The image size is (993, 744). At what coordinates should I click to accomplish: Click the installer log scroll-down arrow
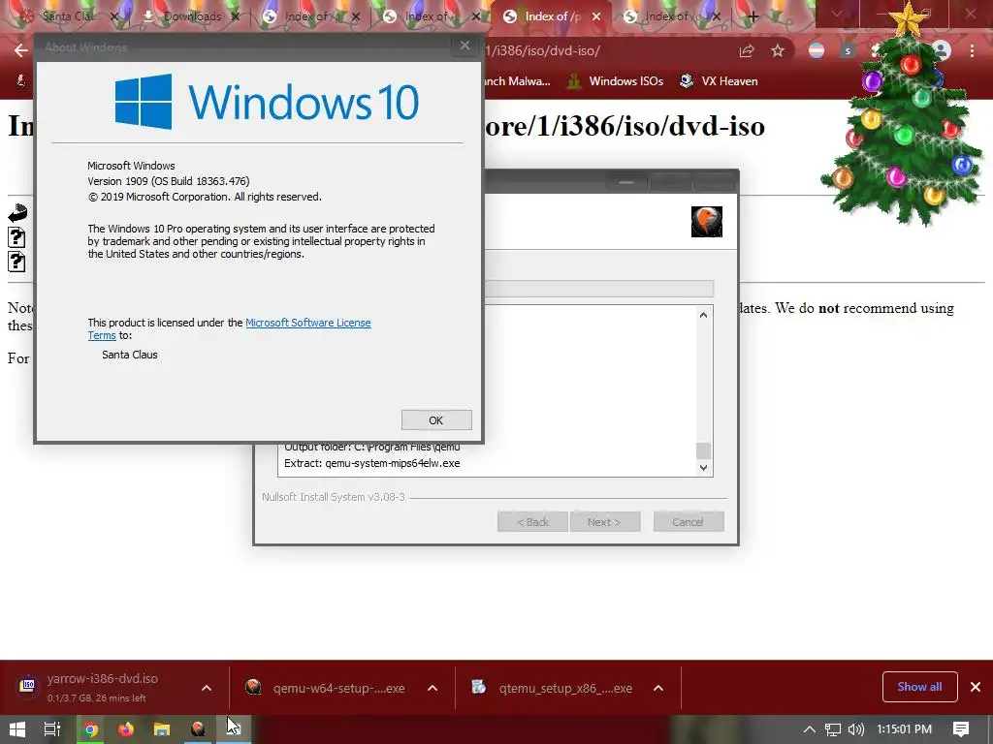(703, 468)
